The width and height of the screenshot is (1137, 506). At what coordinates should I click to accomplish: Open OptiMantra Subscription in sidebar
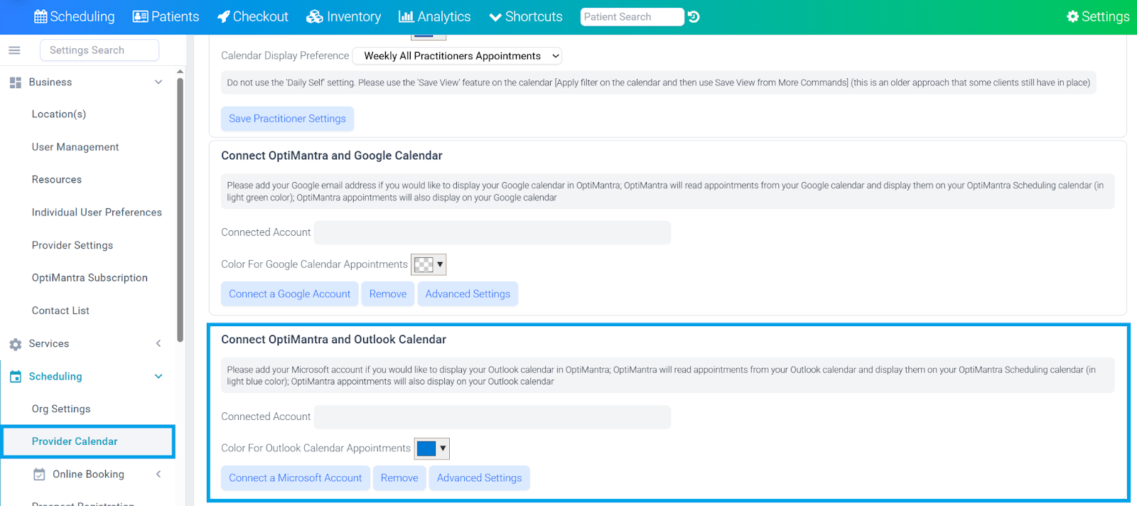coord(90,278)
